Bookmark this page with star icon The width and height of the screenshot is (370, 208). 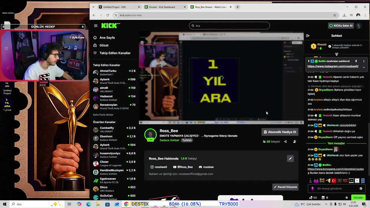click(x=335, y=15)
